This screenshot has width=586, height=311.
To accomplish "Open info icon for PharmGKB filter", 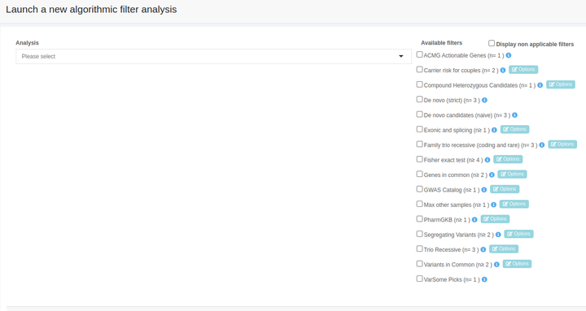I will [x=474, y=219].
